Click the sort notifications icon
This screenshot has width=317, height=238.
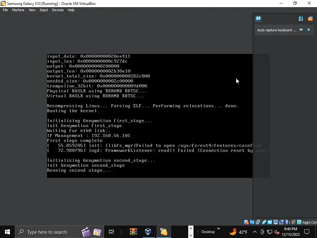301,19
